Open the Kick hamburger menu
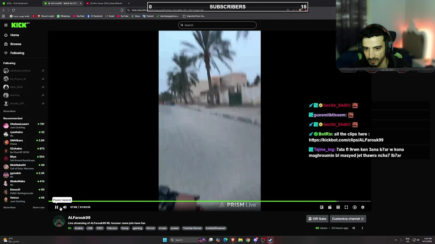Viewport: 435px width, 244px height. click(x=6, y=25)
